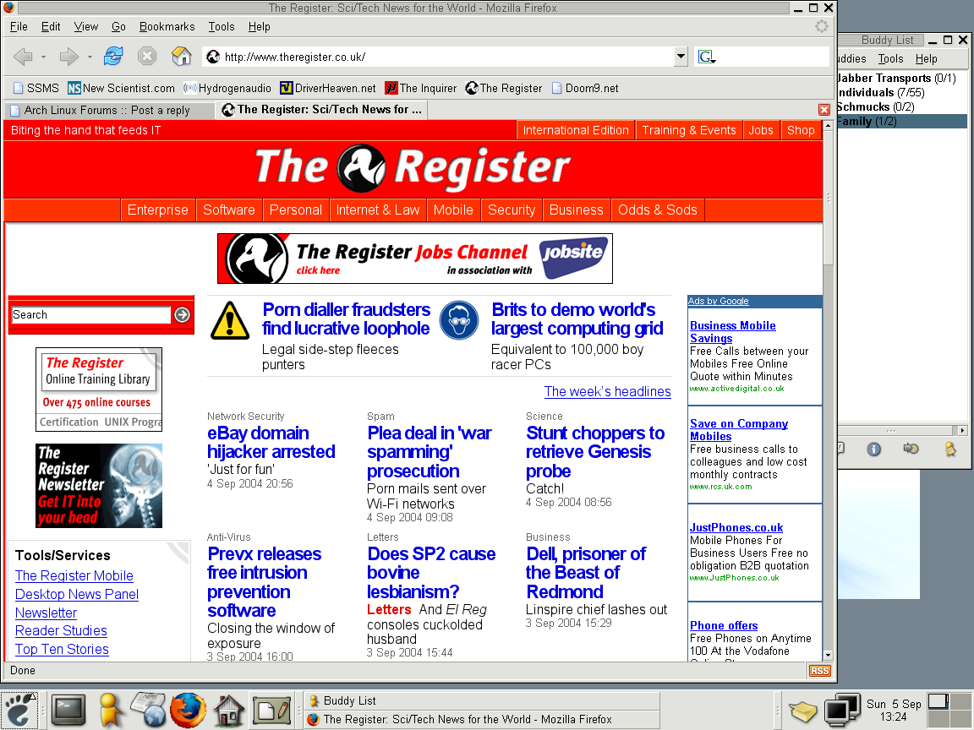974x730 pixels.
Task: Click the Get Info icon in Buddy List
Action: click(874, 449)
